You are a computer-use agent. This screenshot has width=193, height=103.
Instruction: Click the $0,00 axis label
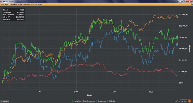181,83
